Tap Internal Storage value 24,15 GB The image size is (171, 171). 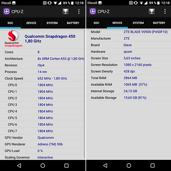tap(130, 91)
